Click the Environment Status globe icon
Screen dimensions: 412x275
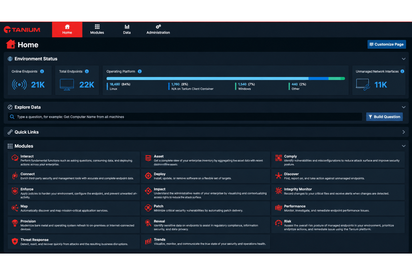10,59
